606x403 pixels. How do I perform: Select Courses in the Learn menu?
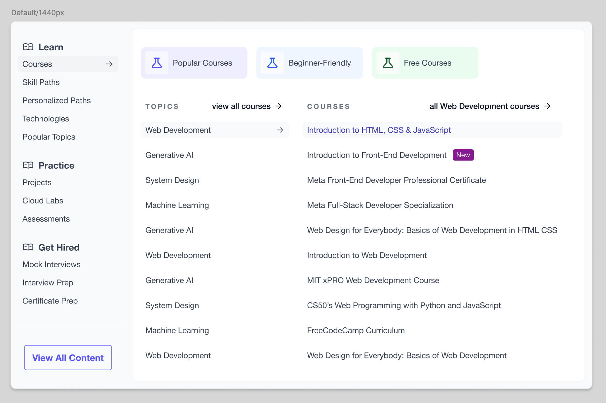point(68,64)
